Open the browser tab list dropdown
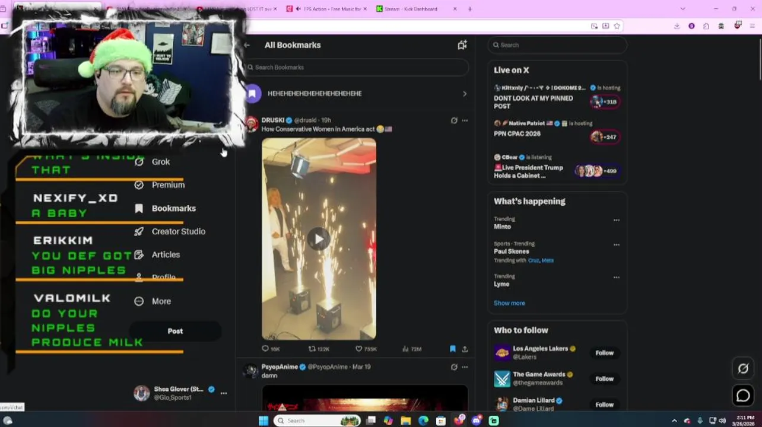The image size is (762, 427). point(682,9)
